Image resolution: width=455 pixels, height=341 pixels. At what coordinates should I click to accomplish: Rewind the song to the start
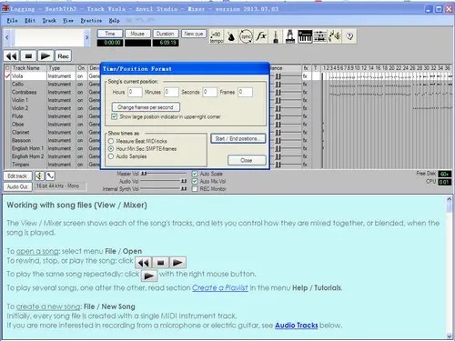tap(12, 56)
